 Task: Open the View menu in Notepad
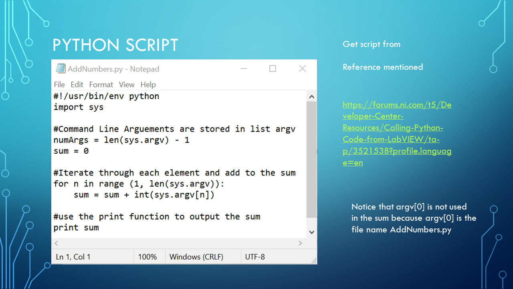(x=127, y=85)
